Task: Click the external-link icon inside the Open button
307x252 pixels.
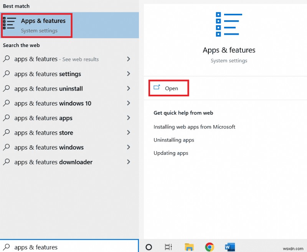Action: (157, 88)
